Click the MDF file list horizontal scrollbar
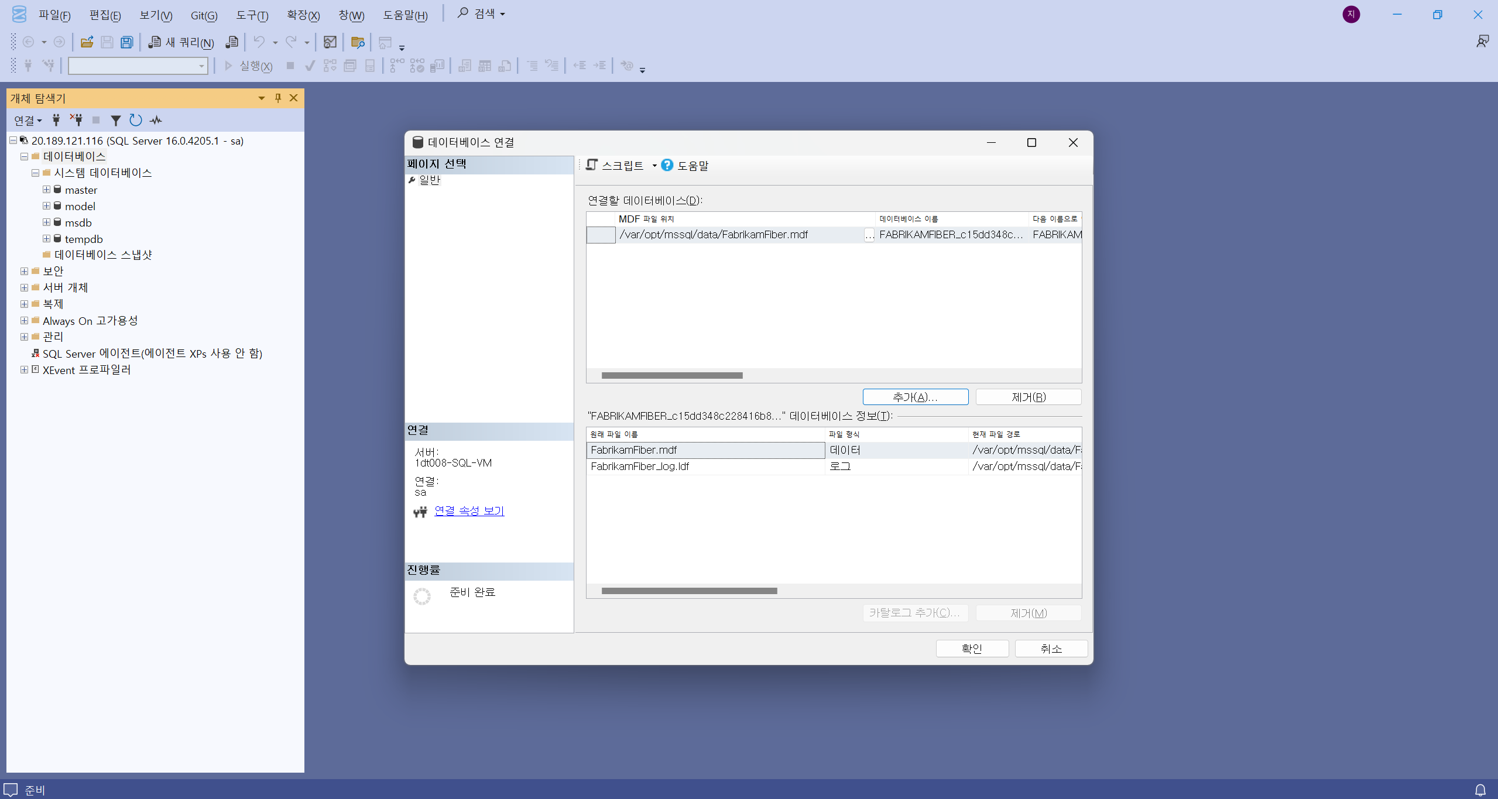Screen dimensions: 1498x799 pyautogui.click(x=671, y=376)
